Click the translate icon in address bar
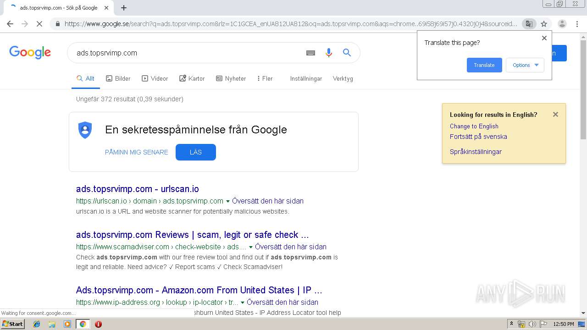587x330 pixels. click(529, 24)
